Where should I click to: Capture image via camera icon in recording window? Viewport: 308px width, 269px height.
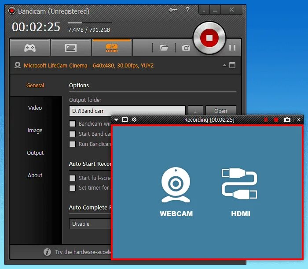287,120
